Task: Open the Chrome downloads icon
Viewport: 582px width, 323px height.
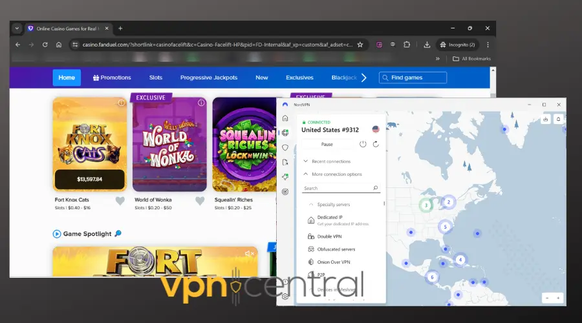Action: [x=427, y=45]
